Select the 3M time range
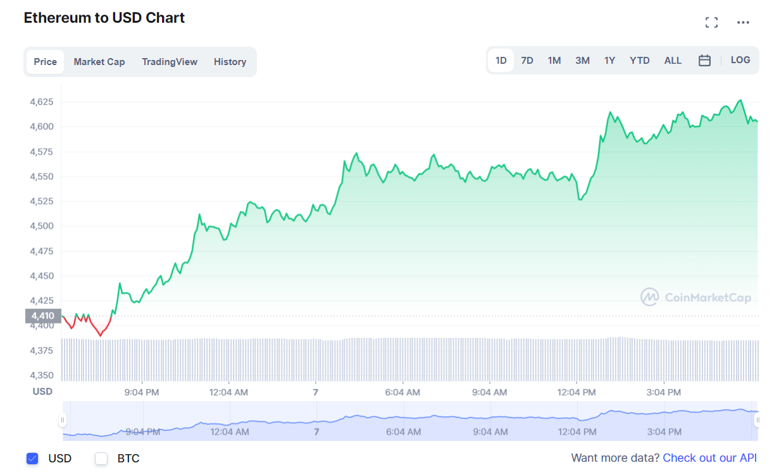779x475 pixels. [582, 61]
